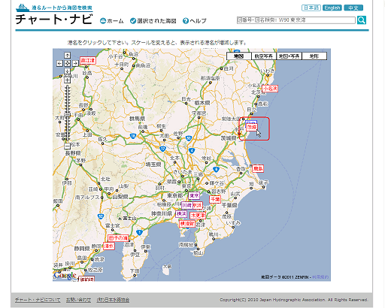
Task: Click the red 千葉 port marker
Action: click(215, 199)
